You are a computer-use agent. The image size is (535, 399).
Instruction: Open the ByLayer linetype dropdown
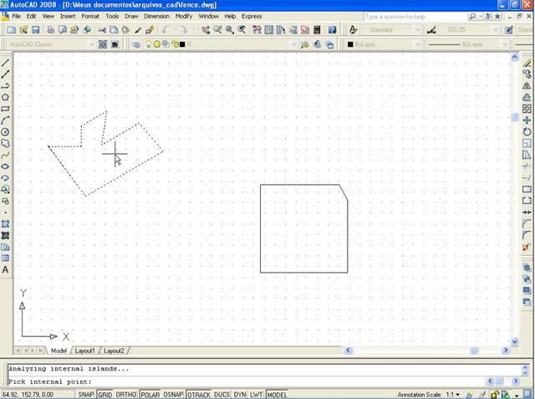coord(505,44)
